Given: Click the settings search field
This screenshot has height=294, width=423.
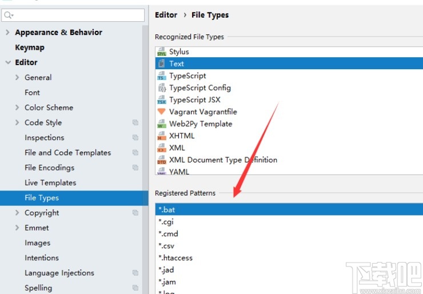Looking at the screenshot, I should point(77,15).
